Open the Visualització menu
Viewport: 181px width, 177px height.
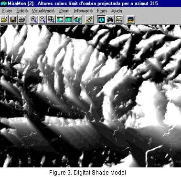[43, 11]
